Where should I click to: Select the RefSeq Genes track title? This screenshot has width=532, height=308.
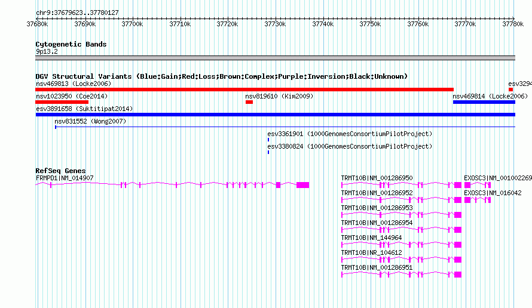pyautogui.click(x=60, y=171)
